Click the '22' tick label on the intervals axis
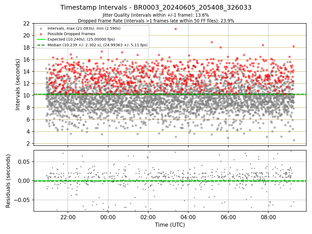312x234 pixels. click(27, 23)
